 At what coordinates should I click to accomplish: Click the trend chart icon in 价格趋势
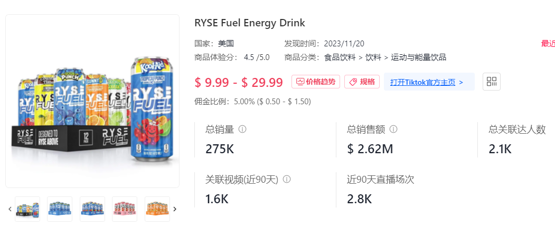(300, 82)
